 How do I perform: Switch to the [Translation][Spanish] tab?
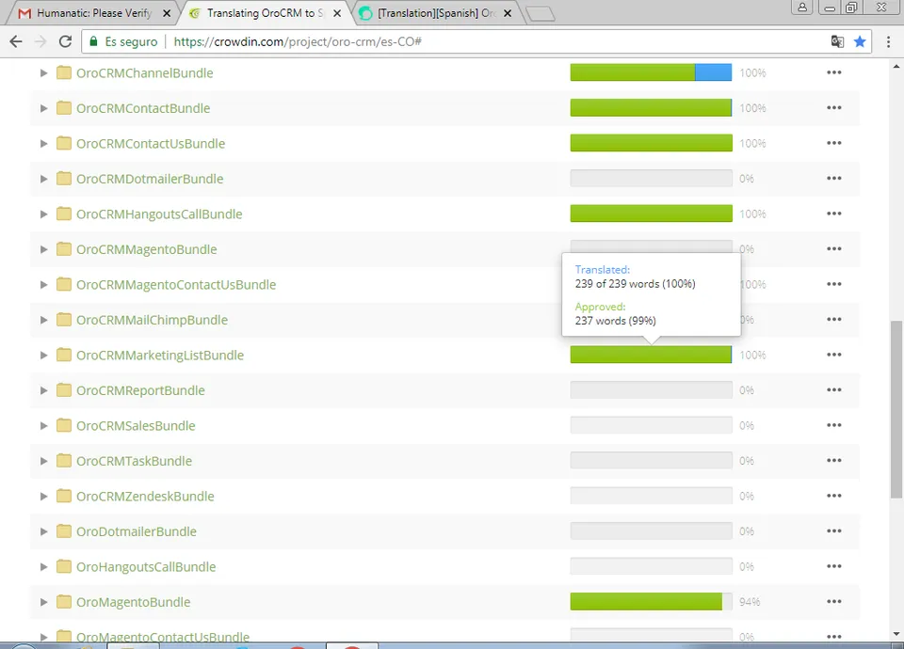(435, 12)
